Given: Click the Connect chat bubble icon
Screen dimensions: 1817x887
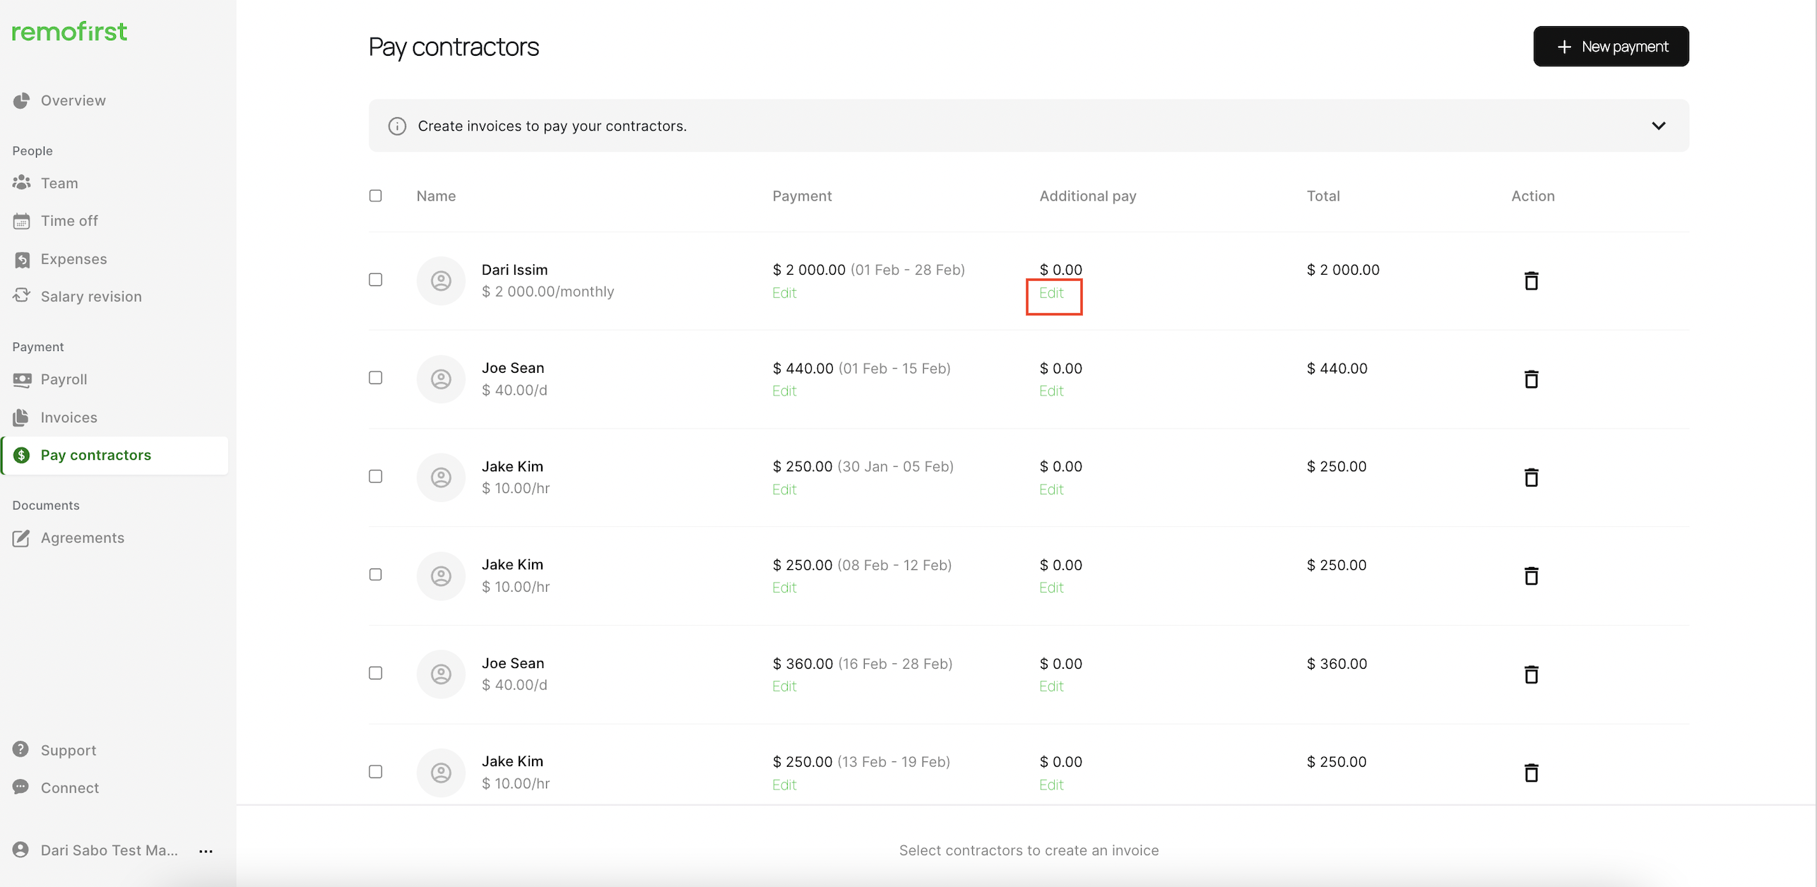Looking at the screenshot, I should point(21,787).
